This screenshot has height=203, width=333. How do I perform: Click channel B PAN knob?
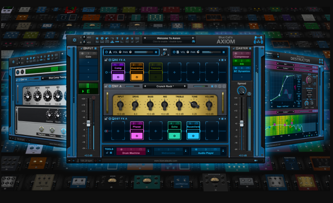(x=198, y=52)
